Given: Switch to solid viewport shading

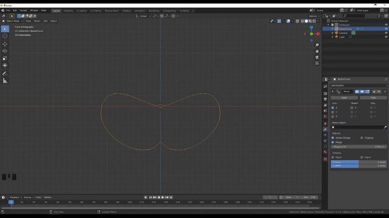Looking at the screenshot, I should pos(306,21).
